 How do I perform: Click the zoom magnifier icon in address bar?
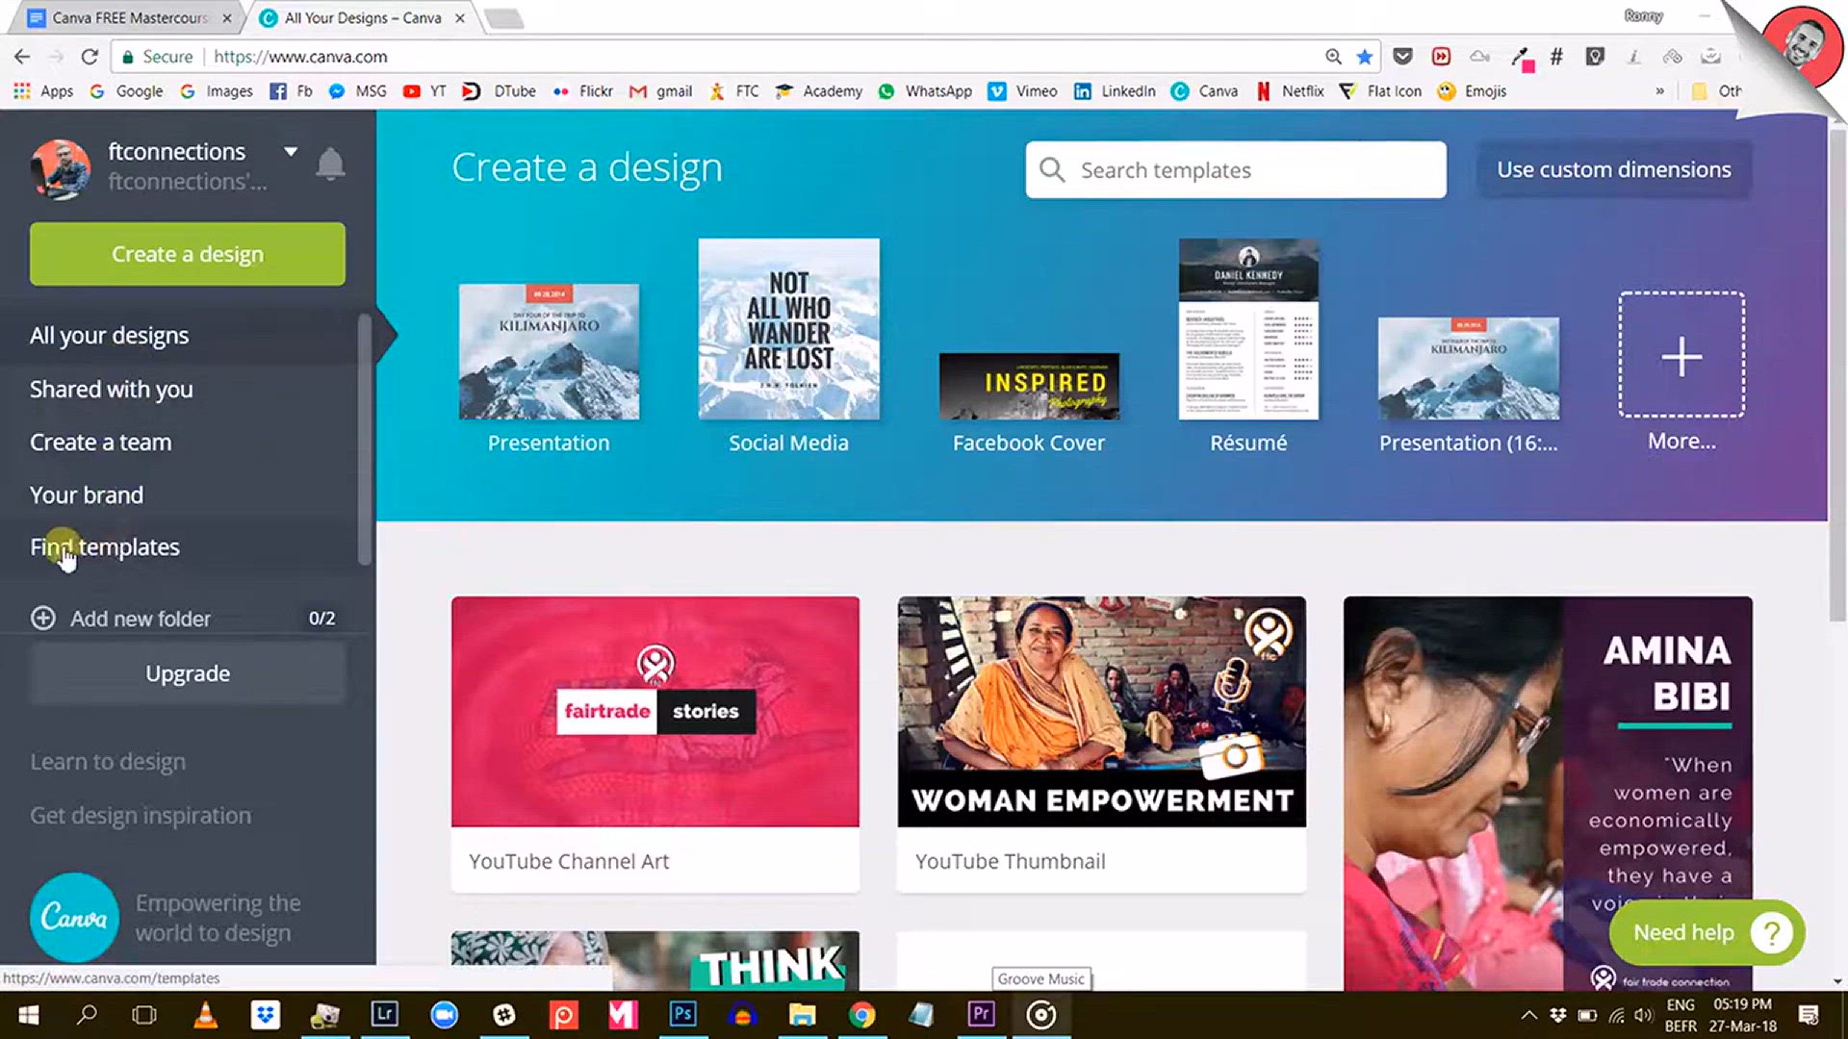point(1333,57)
